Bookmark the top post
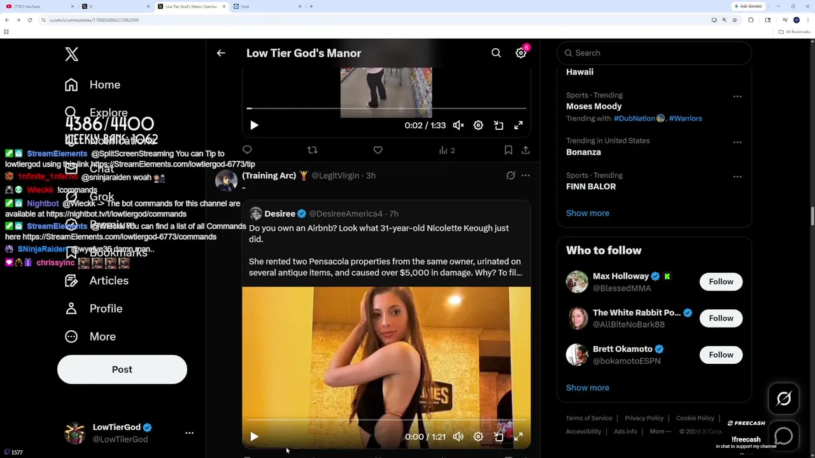Image resolution: width=815 pixels, height=458 pixels. point(508,150)
